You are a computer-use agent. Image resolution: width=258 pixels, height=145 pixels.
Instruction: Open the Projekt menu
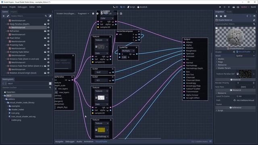pyautogui.click(x=12, y=7)
